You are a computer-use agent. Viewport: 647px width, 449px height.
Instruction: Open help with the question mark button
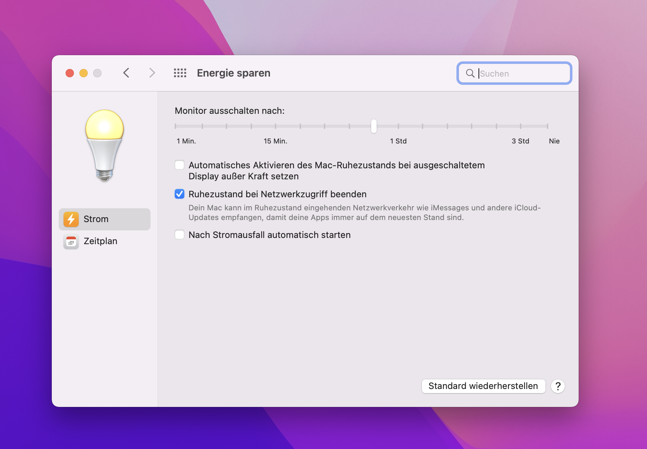tap(558, 386)
